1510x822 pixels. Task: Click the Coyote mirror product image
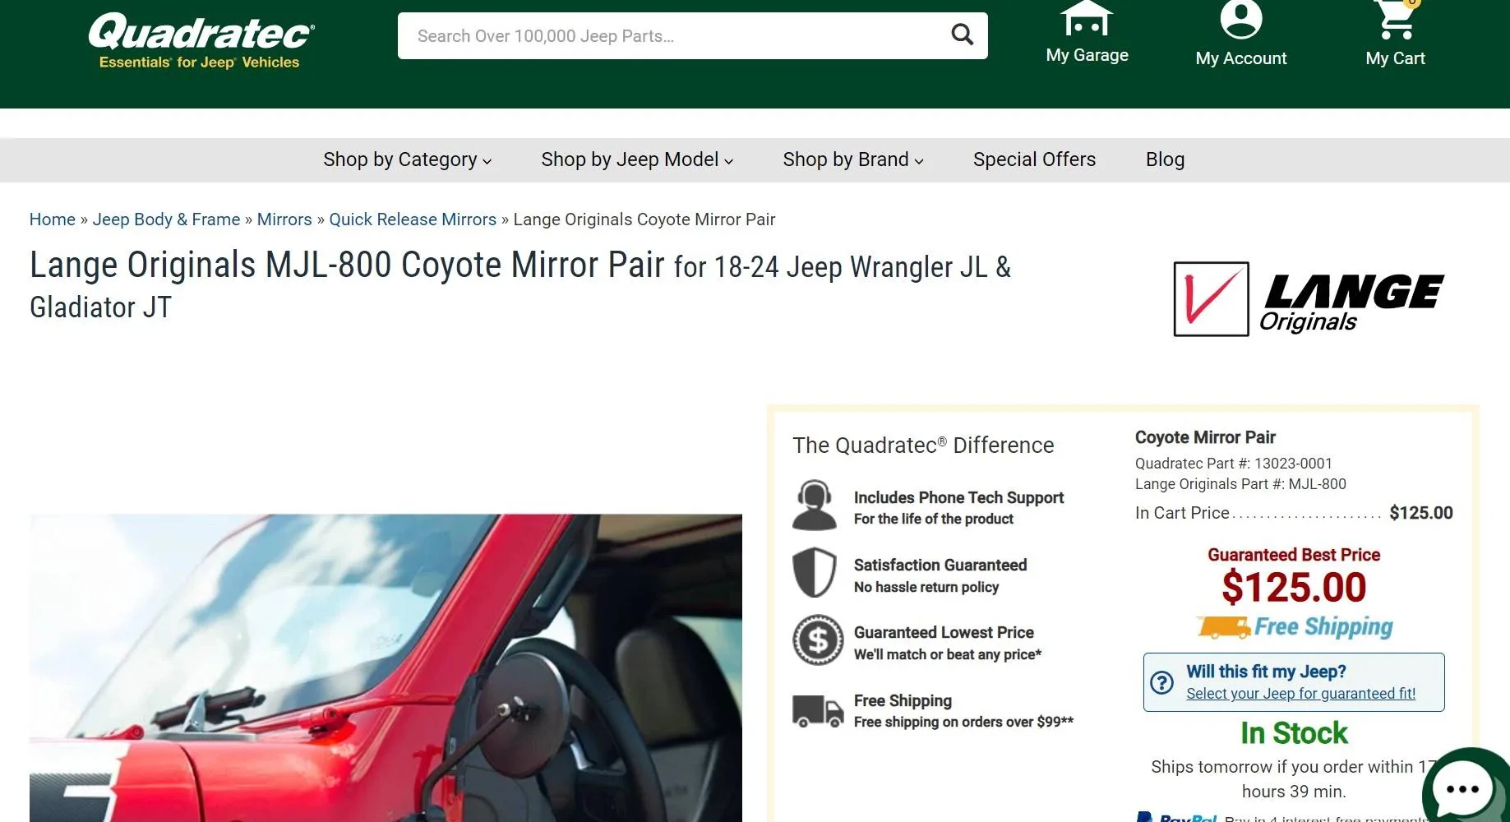(386, 667)
